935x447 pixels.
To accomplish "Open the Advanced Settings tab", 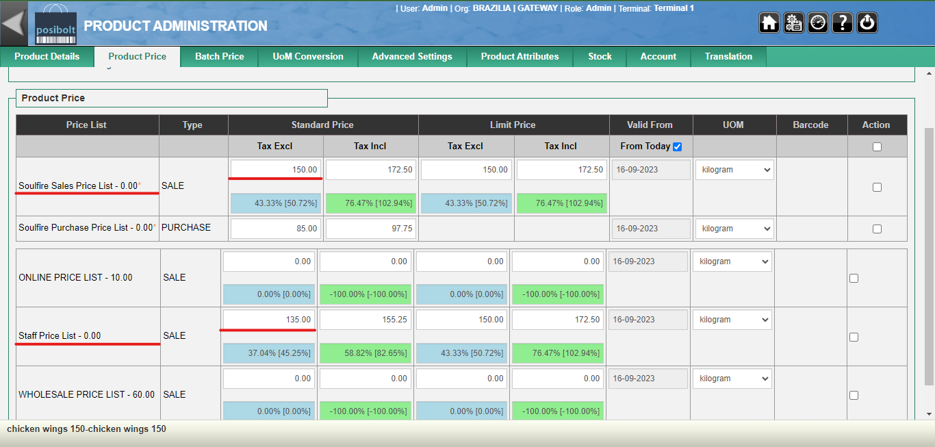I will [412, 57].
